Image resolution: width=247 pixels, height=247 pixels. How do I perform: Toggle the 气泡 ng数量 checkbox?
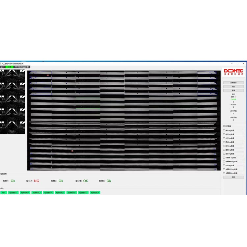tap(224, 165)
